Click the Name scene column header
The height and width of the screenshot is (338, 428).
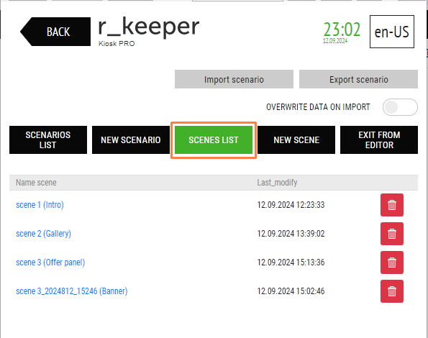(x=36, y=183)
